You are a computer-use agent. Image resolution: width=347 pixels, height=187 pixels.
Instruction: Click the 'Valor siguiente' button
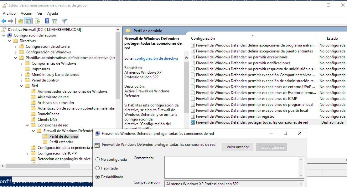tap(272, 147)
